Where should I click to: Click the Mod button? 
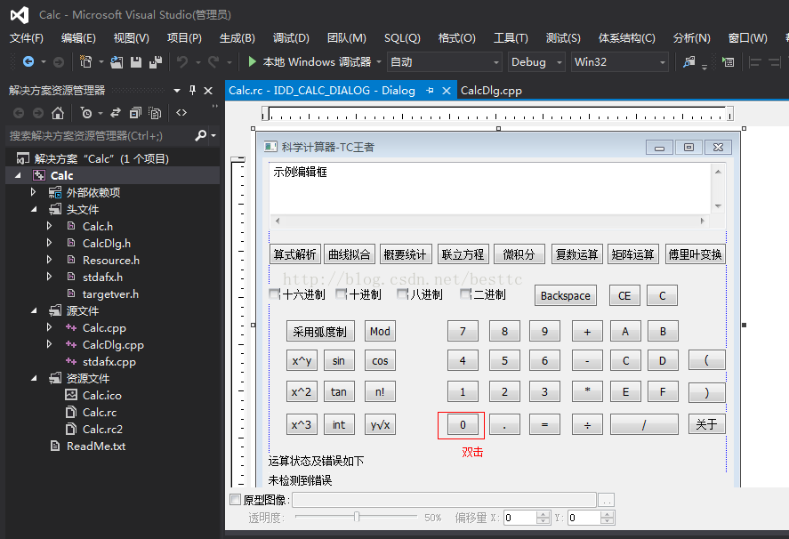380,331
